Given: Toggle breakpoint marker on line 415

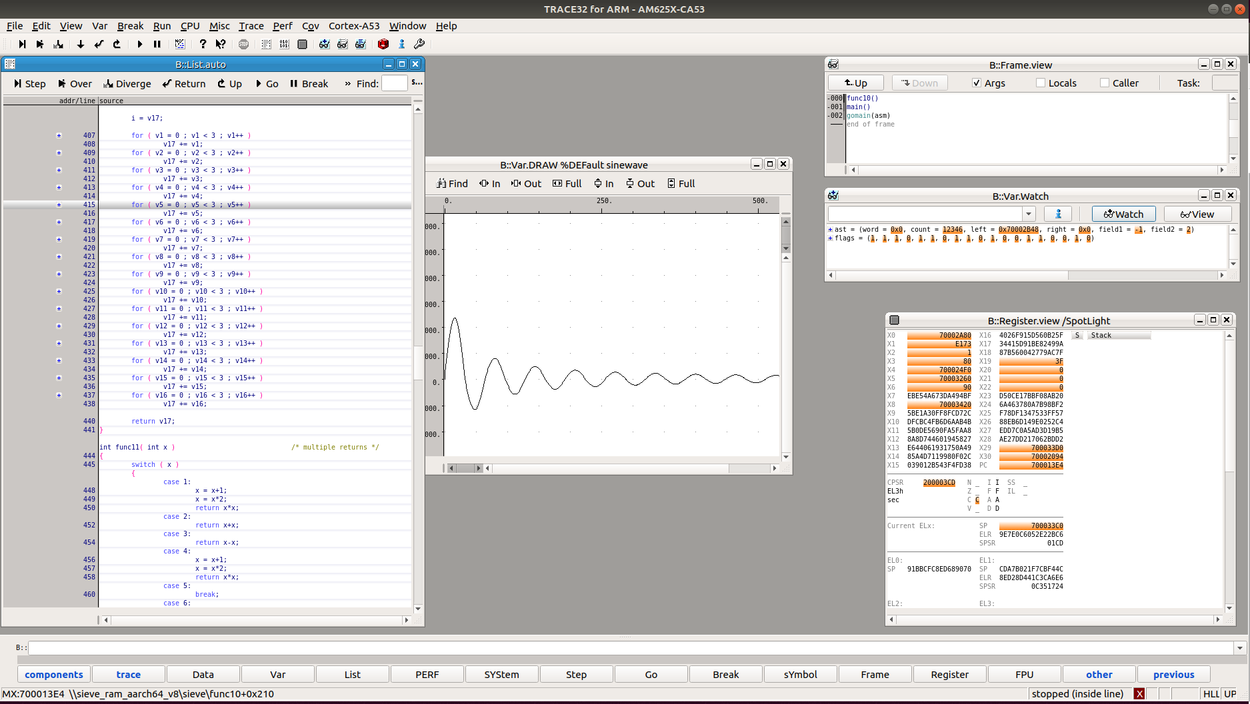Looking at the screenshot, I should [59, 204].
